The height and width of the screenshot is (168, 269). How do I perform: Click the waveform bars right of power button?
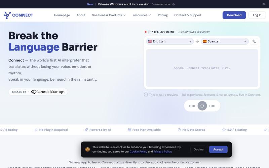(x=212, y=106)
